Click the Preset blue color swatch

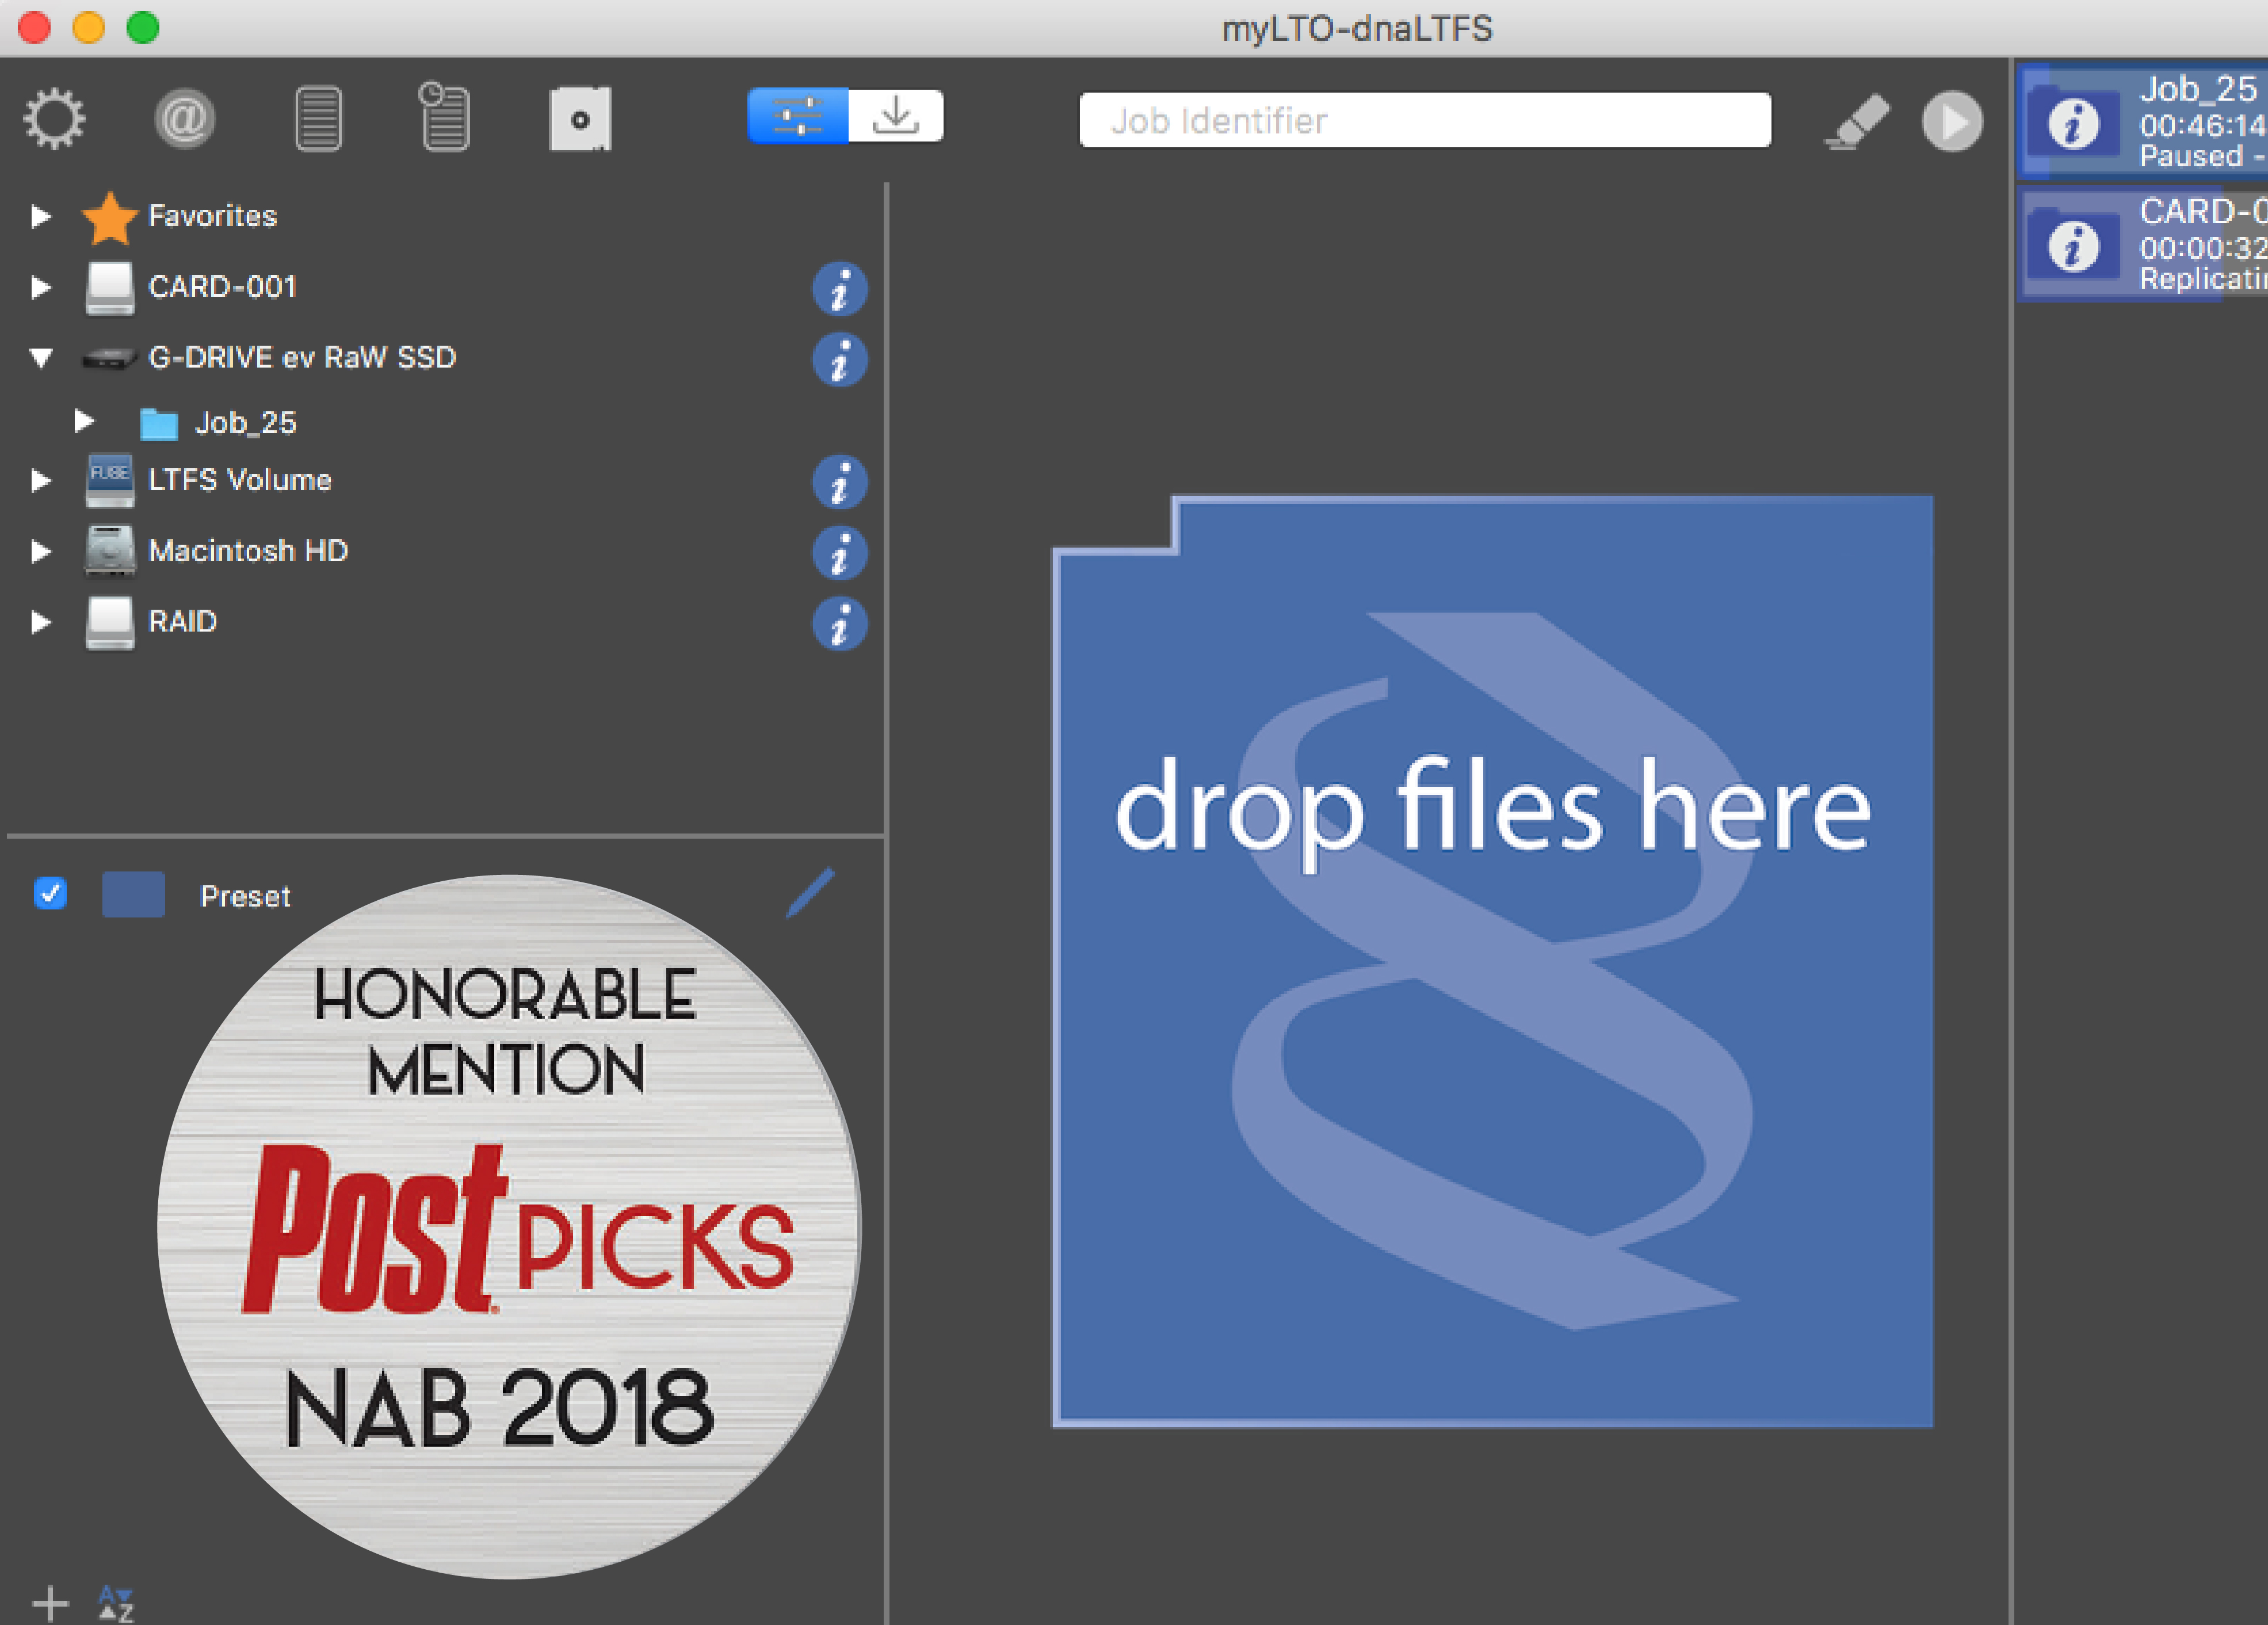[133, 894]
